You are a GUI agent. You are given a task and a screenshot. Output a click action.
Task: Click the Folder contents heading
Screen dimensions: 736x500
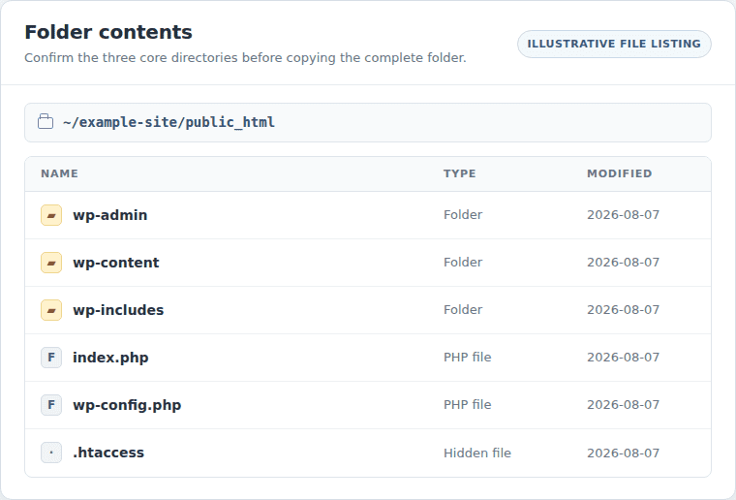pos(108,32)
